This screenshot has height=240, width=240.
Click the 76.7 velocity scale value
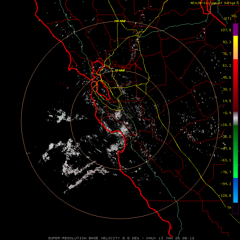[227, 54]
